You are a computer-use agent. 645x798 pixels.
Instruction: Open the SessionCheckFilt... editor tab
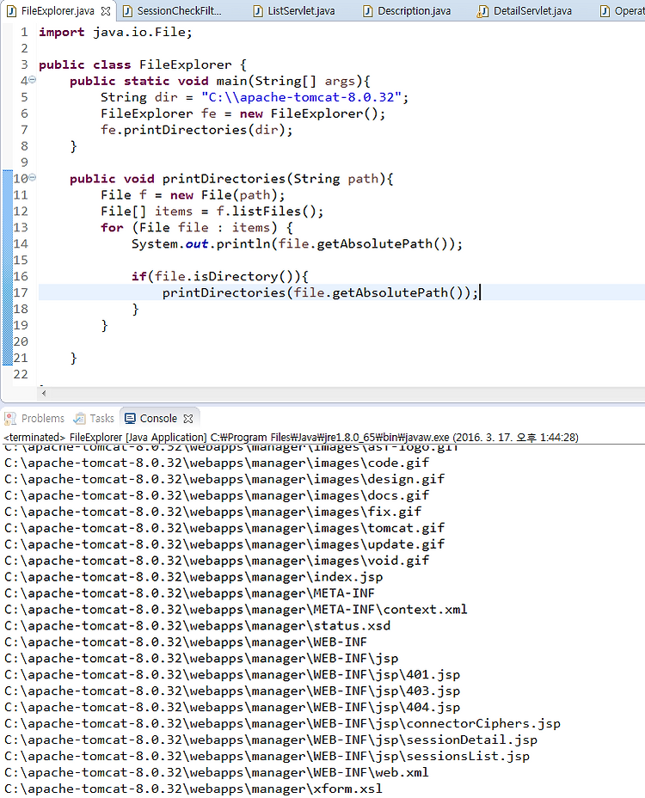(179, 10)
